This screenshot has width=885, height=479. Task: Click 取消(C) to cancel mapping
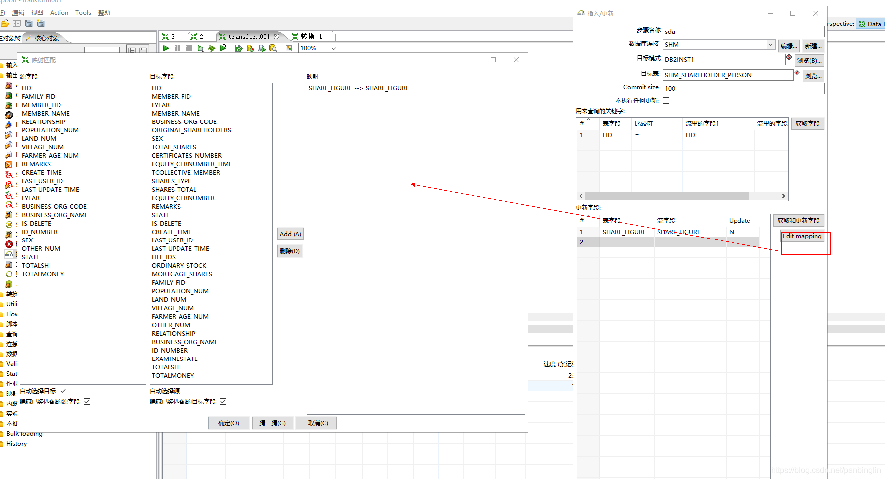tap(316, 423)
